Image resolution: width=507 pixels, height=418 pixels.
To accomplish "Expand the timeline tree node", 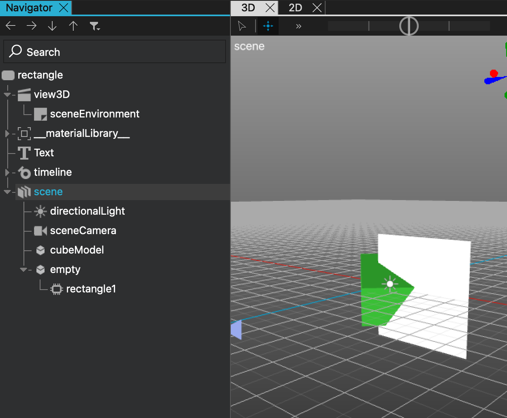I will [x=7, y=173].
